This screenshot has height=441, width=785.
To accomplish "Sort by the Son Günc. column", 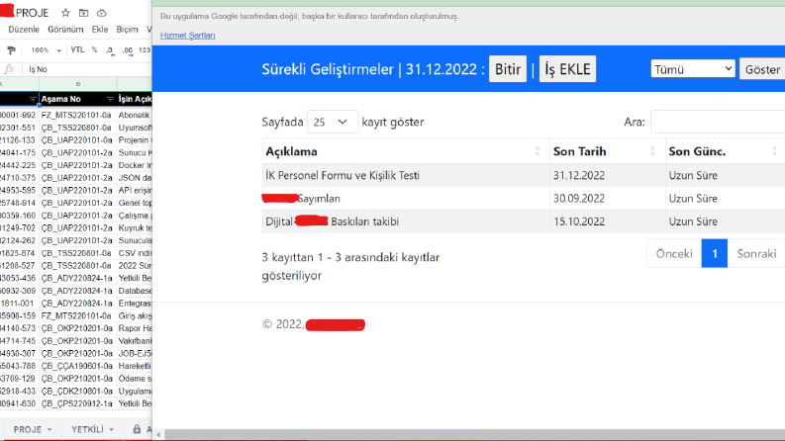I will tap(725, 151).
